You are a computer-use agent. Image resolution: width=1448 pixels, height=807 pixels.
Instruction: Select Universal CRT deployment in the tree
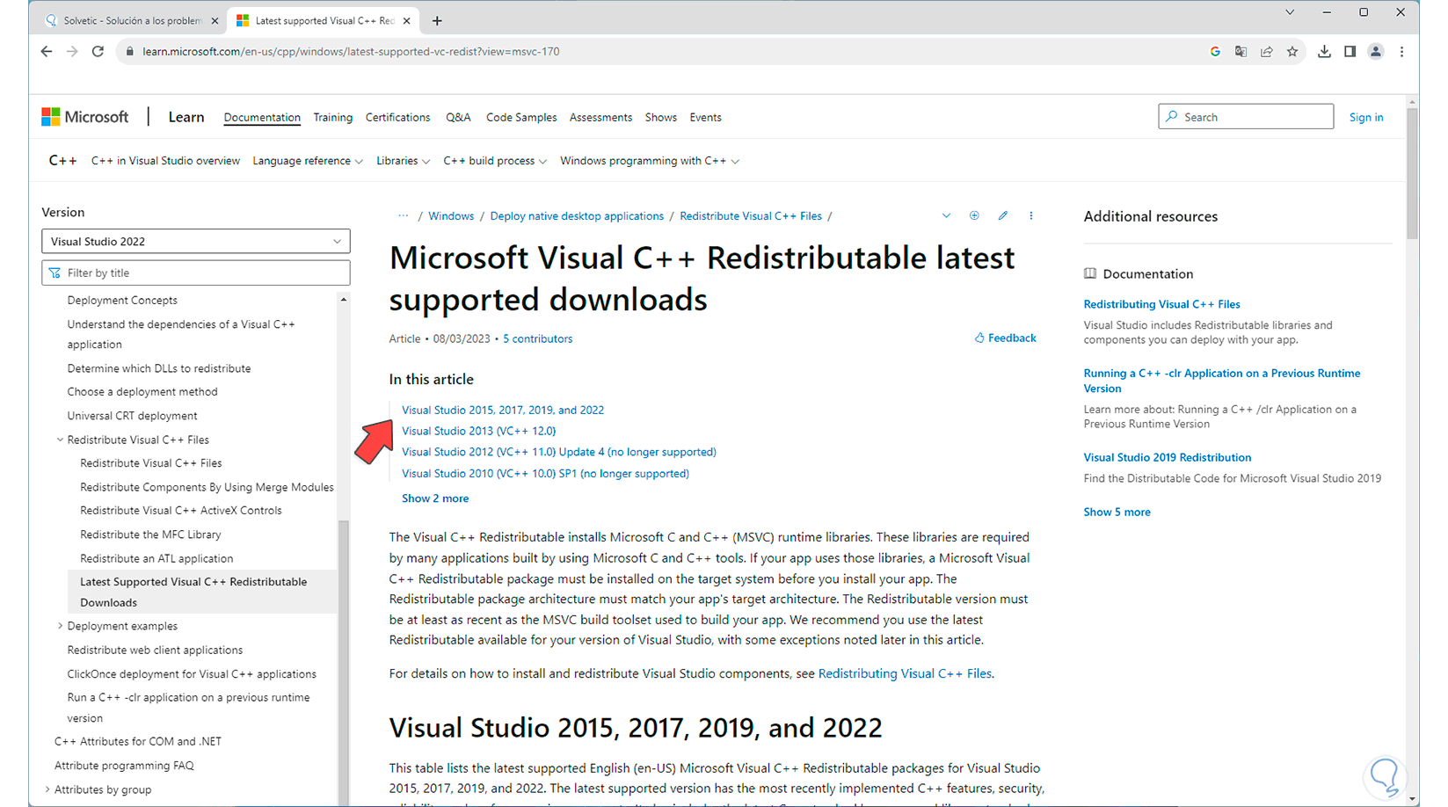coord(132,416)
